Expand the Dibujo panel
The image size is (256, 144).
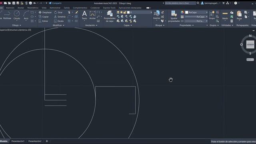[17, 25]
